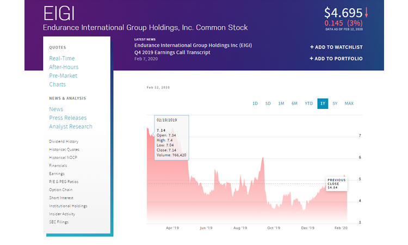Click the 0.145 (3%) change value
This screenshot has width=408, height=245.
click(x=343, y=23)
